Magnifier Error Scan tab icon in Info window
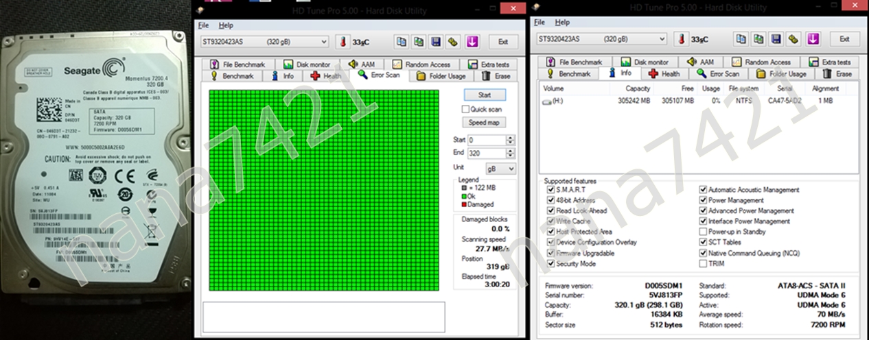The width and height of the screenshot is (869, 340). (x=702, y=73)
